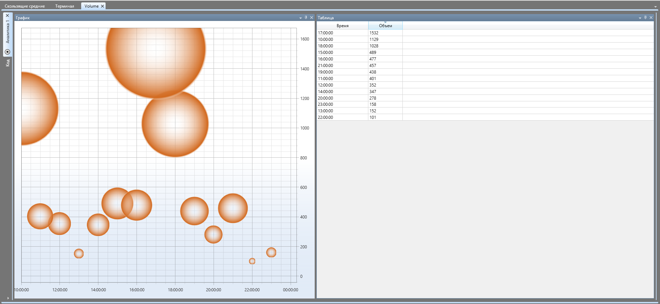
Task: Select the 15:00:00 time cell
Action: (343, 53)
